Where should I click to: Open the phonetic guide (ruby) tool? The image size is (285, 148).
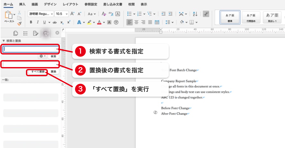(x=111, y=14)
